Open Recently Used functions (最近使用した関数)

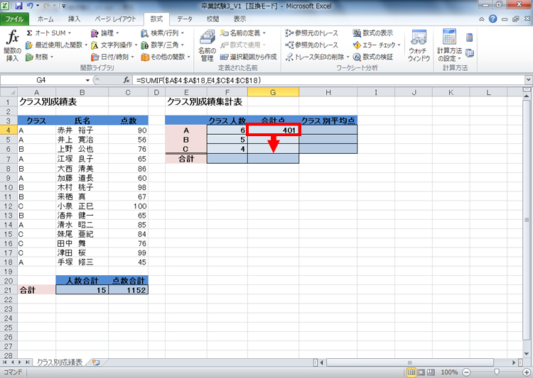tap(56, 45)
